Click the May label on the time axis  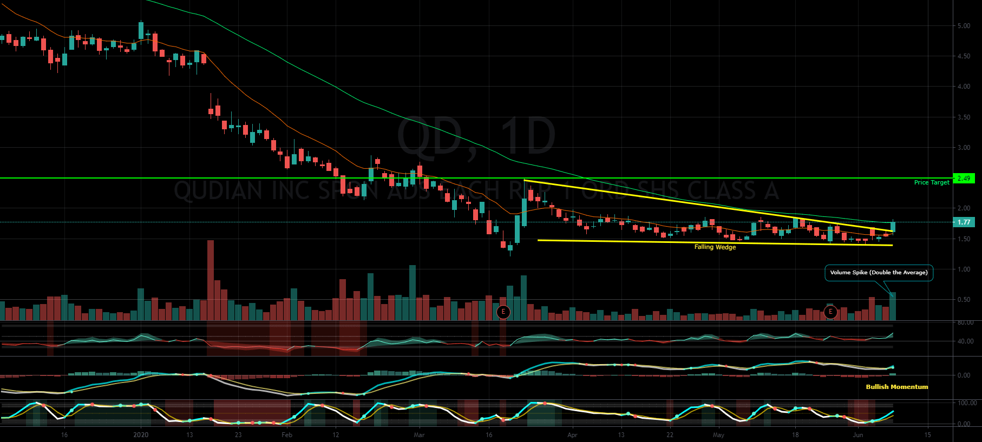718,435
